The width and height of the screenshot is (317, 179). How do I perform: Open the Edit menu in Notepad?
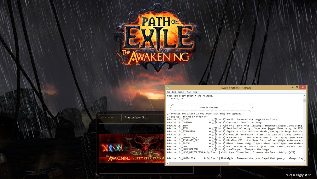[174, 92]
